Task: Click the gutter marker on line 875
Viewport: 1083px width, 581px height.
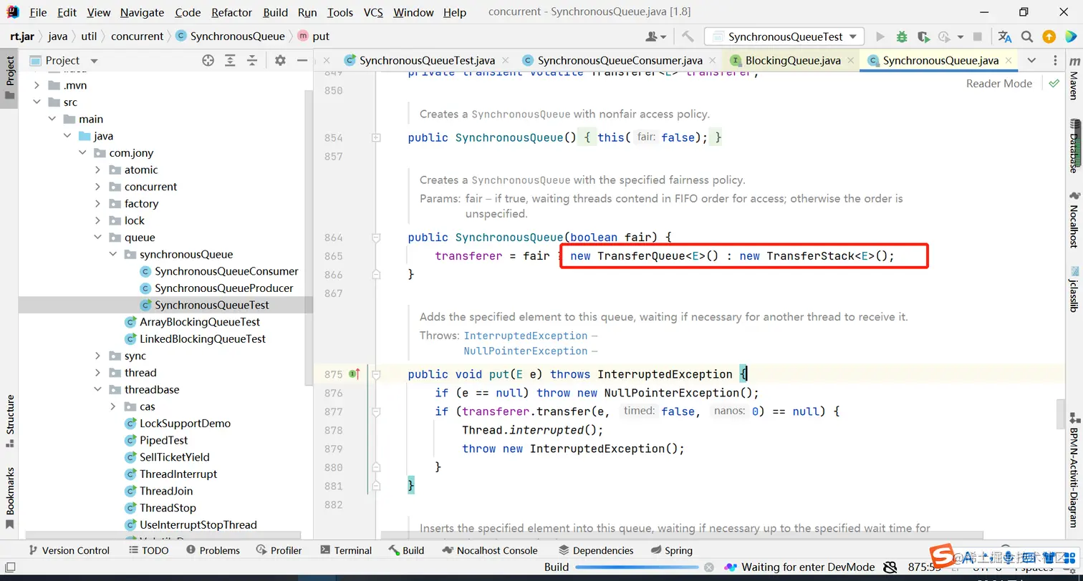Action: (354, 373)
